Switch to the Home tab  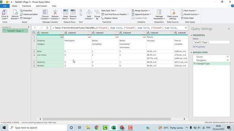click(x=15, y=6)
